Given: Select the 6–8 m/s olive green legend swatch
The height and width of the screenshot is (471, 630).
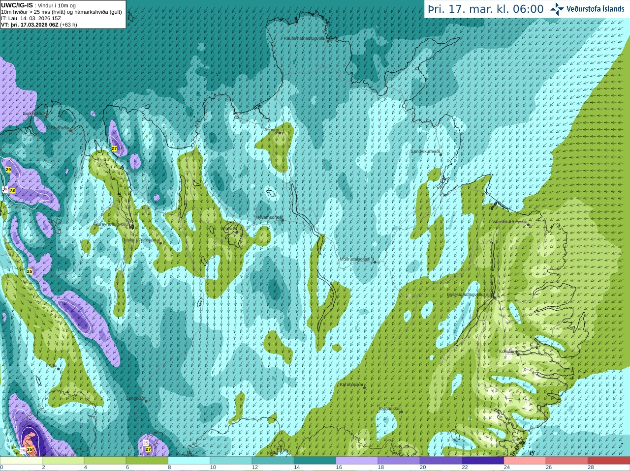Looking at the screenshot, I should 147,461.
